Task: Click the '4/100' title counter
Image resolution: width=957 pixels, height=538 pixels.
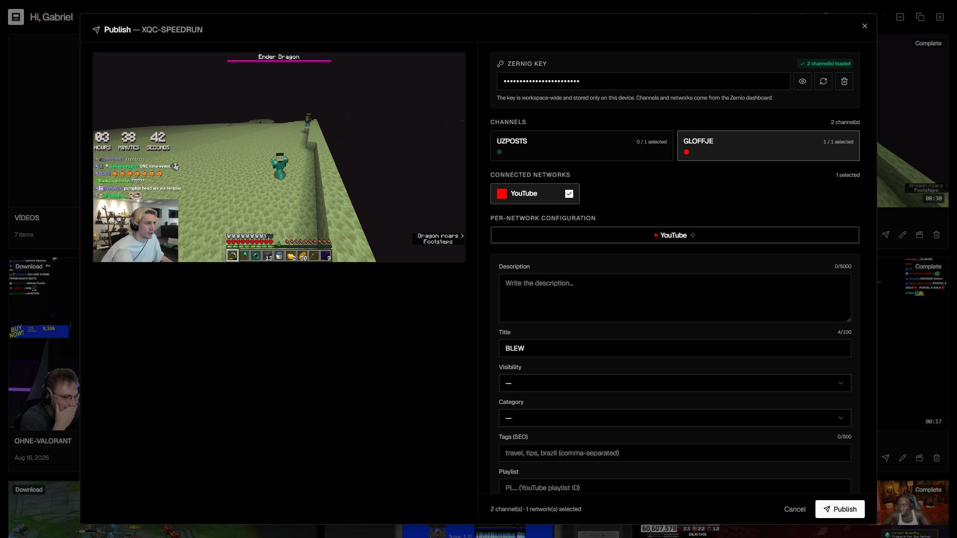Action: pyautogui.click(x=844, y=332)
